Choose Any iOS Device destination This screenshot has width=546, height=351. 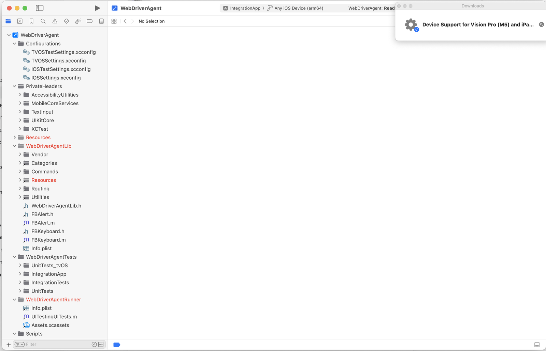(x=295, y=8)
